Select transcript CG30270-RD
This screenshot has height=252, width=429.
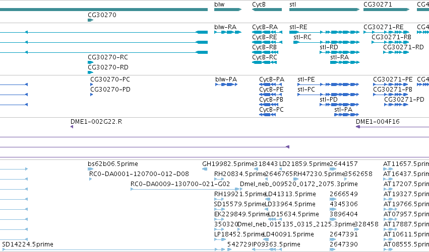pos(108,67)
